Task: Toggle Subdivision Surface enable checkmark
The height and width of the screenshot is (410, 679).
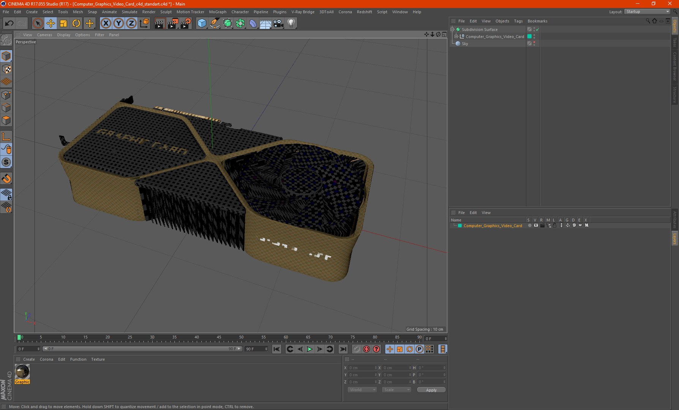Action: 538,30
